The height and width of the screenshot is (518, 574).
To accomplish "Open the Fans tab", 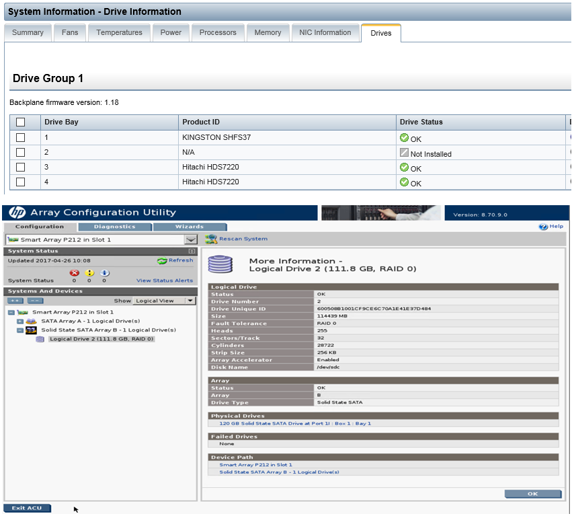I will 70,32.
